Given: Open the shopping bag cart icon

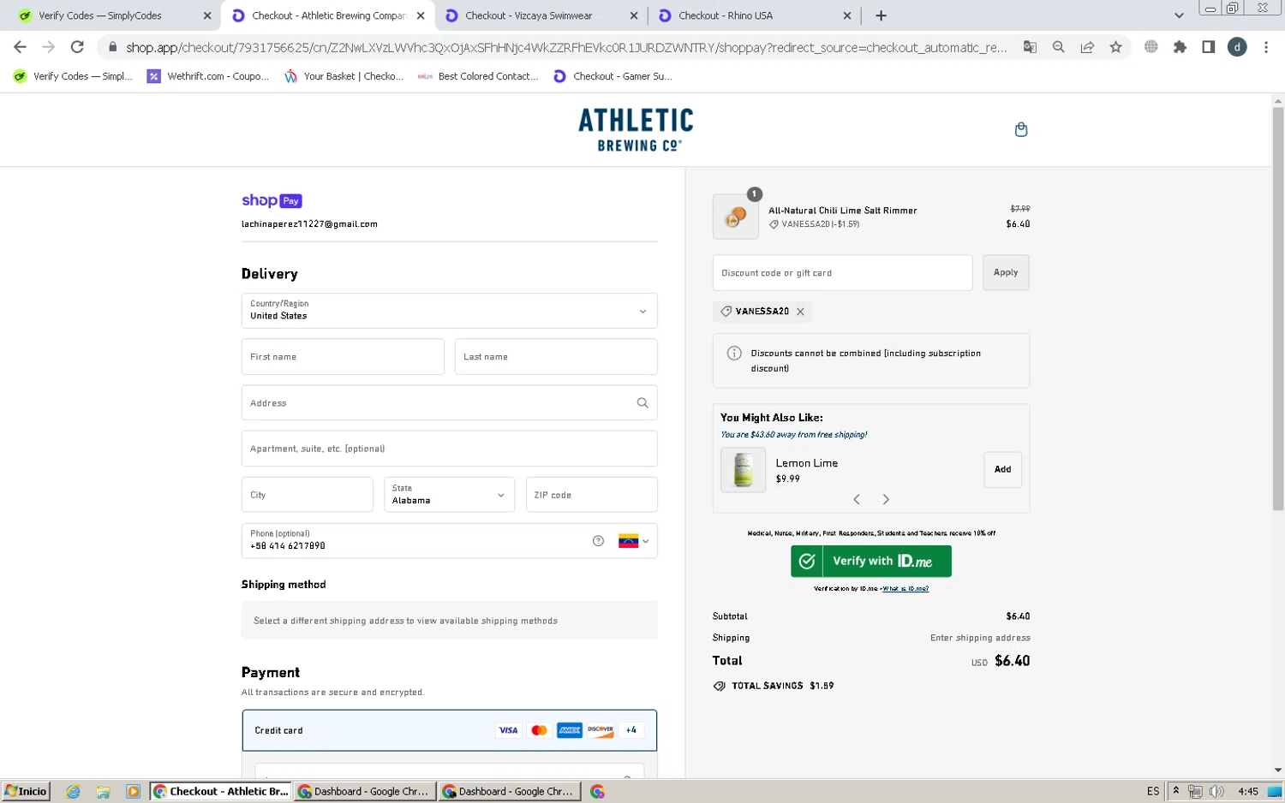Looking at the screenshot, I should point(1020,129).
